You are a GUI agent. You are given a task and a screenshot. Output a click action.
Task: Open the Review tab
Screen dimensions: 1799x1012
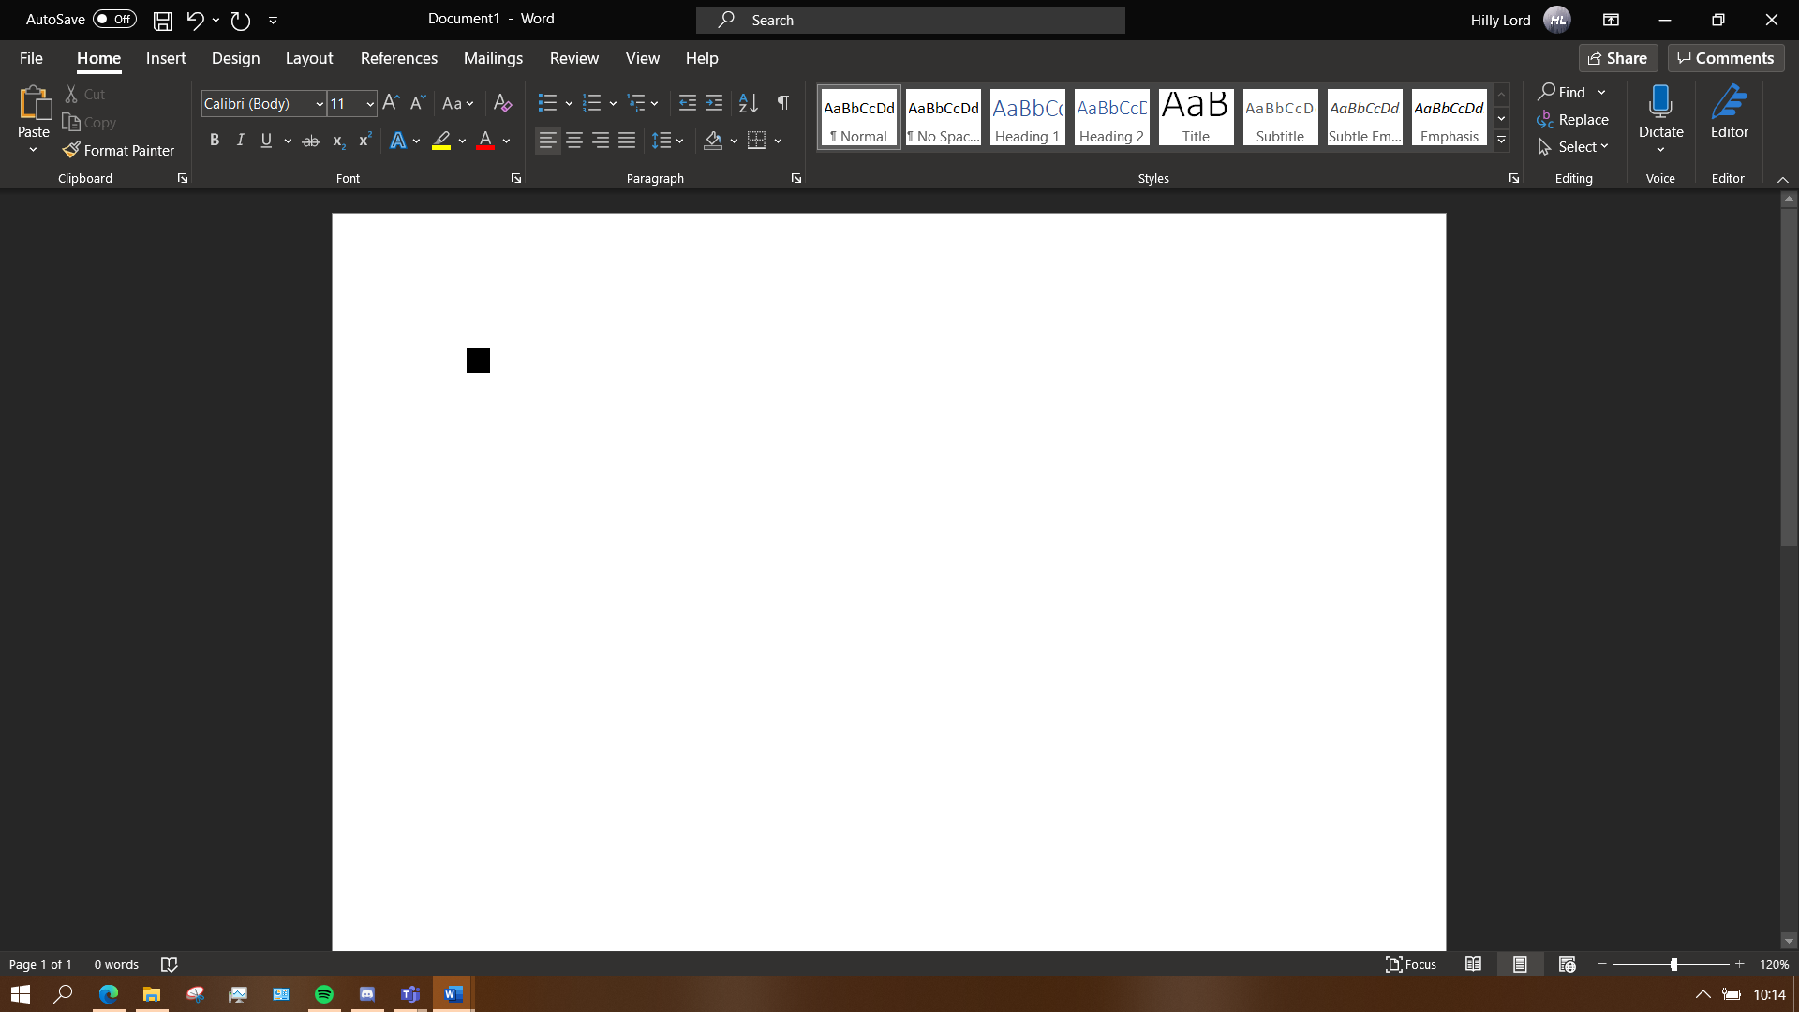[573, 58]
